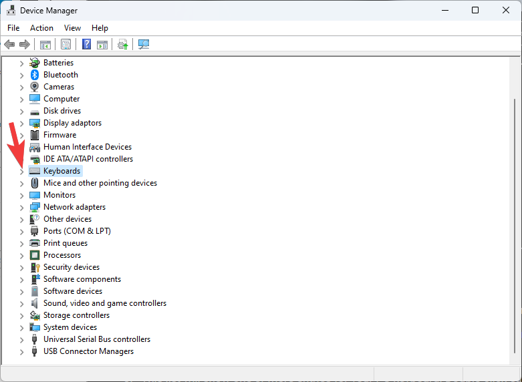Expand the Bluetooth category chevron
The width and height of the screenshot is (522, 382).
click(21, 75)
